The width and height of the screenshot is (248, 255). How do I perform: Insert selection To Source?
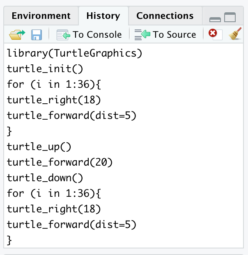point(165,34)
